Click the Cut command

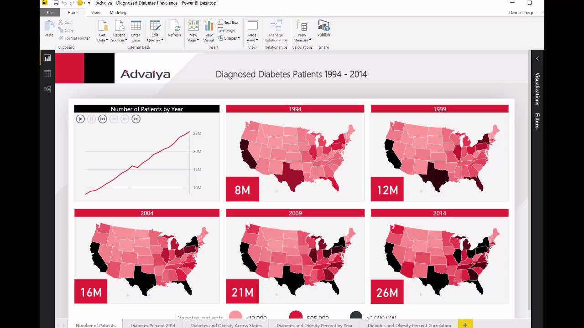click(x=64, y=22)
